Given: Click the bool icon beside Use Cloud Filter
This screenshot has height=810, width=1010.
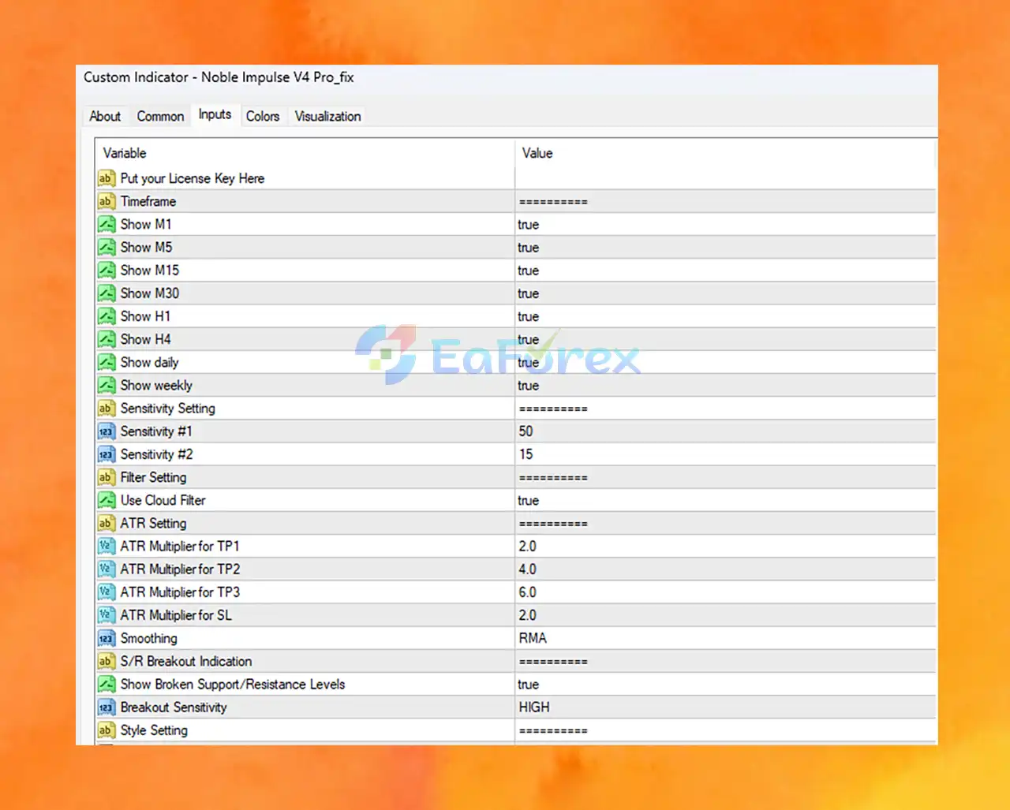Looking at the screenshot, I should [x=107, y=500].
